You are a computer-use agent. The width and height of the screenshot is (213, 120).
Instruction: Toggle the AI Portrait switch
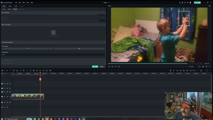(x=3, y=13)
